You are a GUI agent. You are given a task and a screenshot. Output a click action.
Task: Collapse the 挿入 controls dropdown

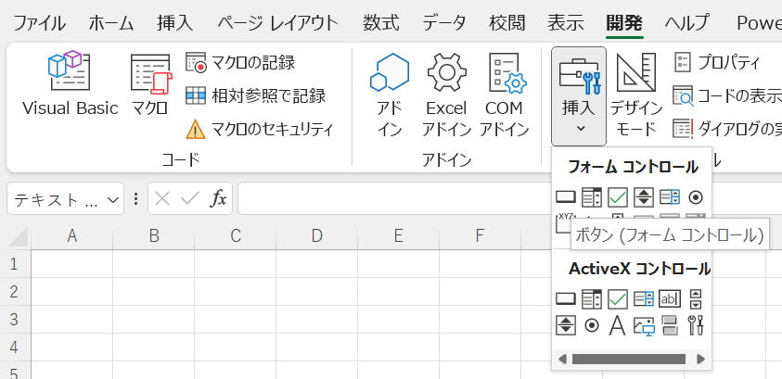(579, 95)
